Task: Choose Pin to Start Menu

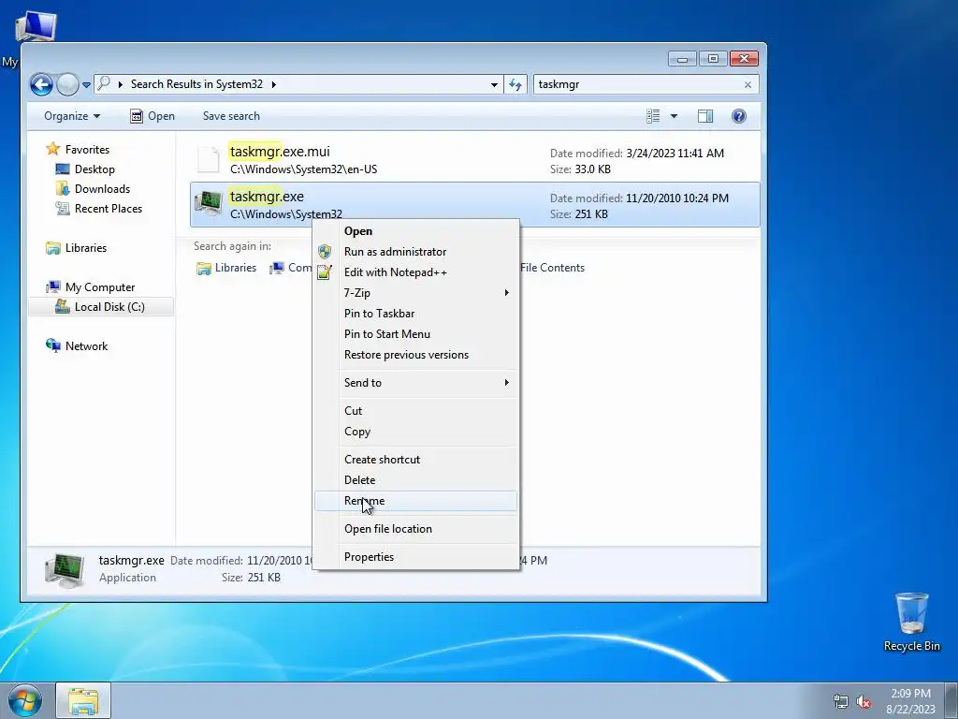Action: (415, 334)
